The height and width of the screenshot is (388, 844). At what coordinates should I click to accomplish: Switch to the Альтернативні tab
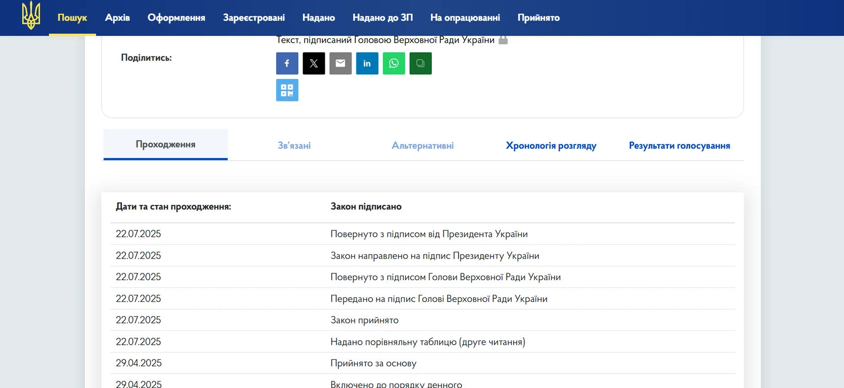422,146
